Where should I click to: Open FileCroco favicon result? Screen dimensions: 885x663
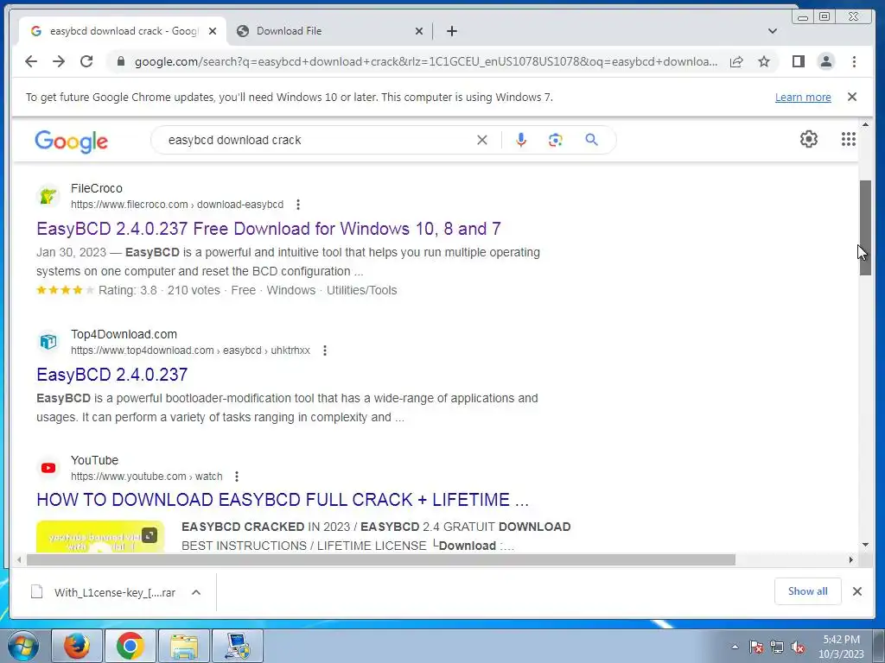coord(48,196)
